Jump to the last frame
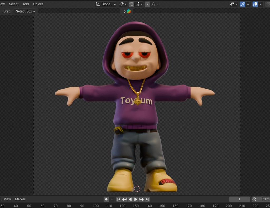Screen dimensions: 270x208 [x=147, y=199]
